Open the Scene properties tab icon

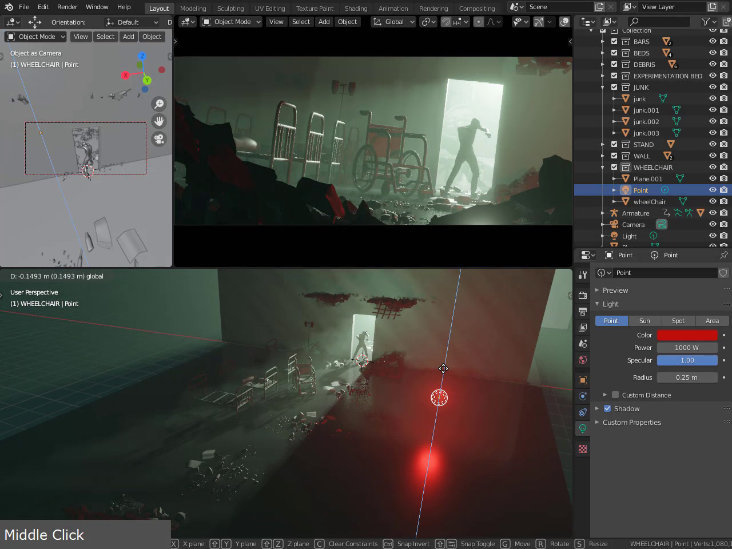click(x=582, y=344)
